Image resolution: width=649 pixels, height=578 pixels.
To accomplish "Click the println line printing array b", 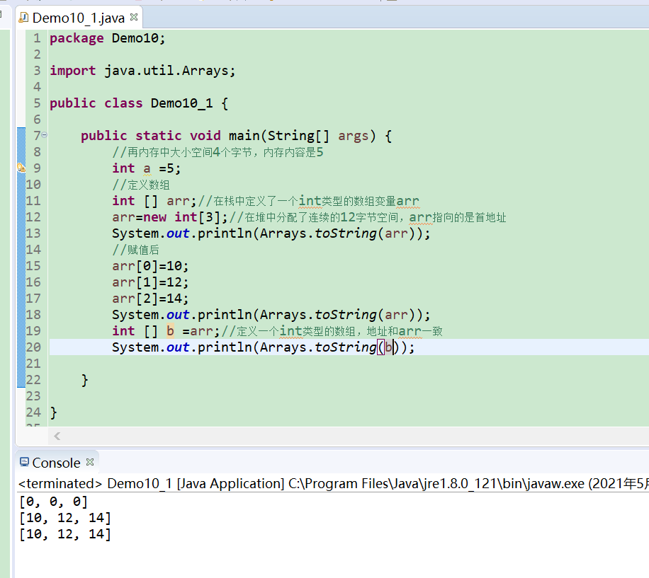I will point(264,347).
